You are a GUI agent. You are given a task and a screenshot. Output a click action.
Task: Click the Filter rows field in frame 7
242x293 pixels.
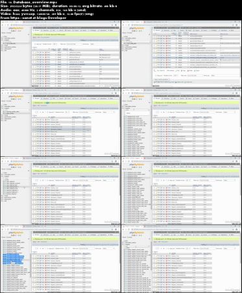tap(86, 248)
